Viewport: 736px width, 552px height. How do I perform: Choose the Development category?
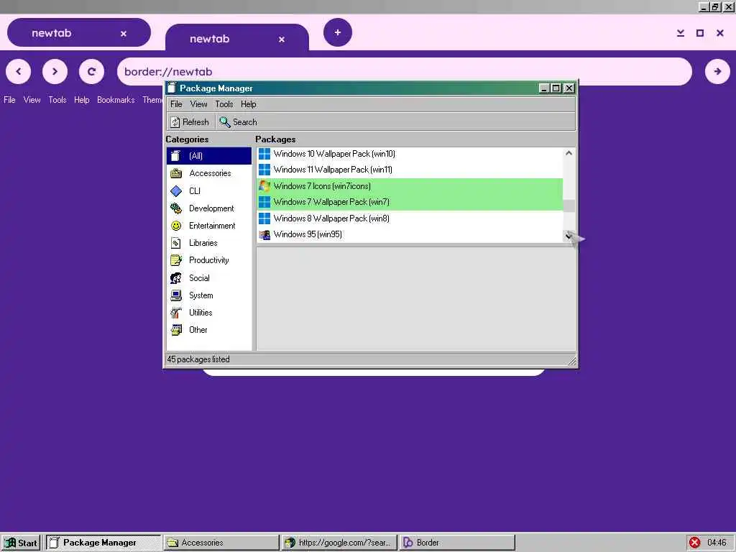(x=209, y=208)
